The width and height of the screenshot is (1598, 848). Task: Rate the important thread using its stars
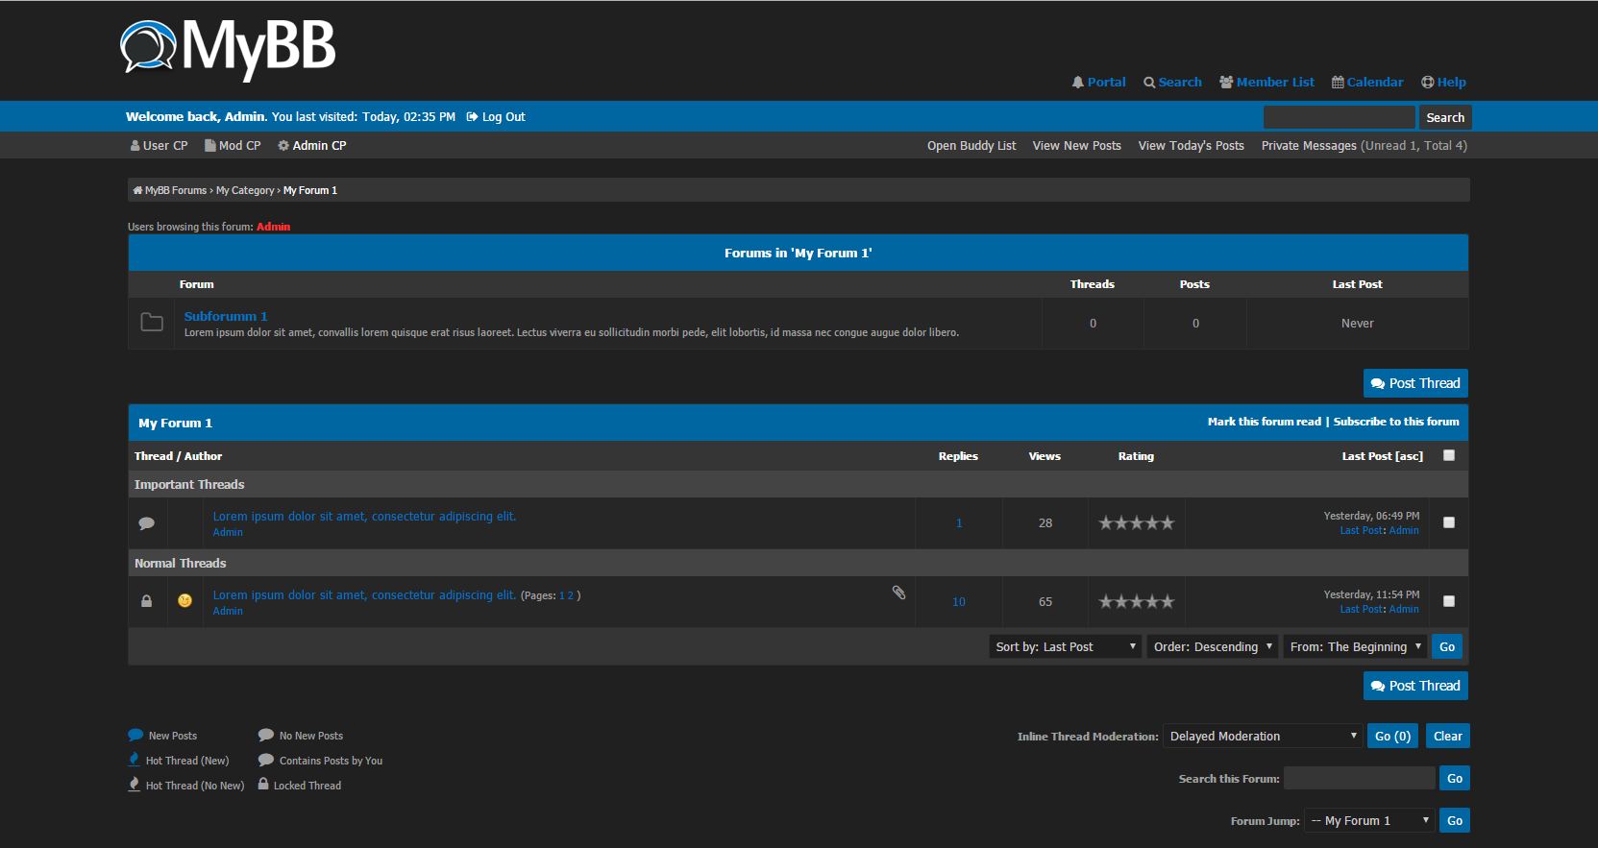[1136, 523]
